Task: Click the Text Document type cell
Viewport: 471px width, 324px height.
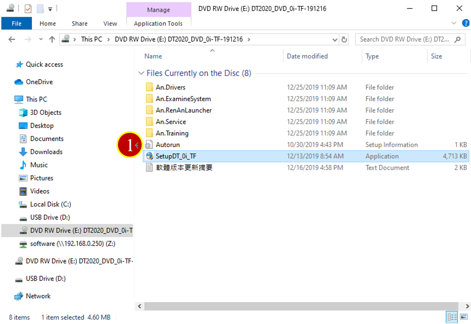Action: tap(387, 167)
